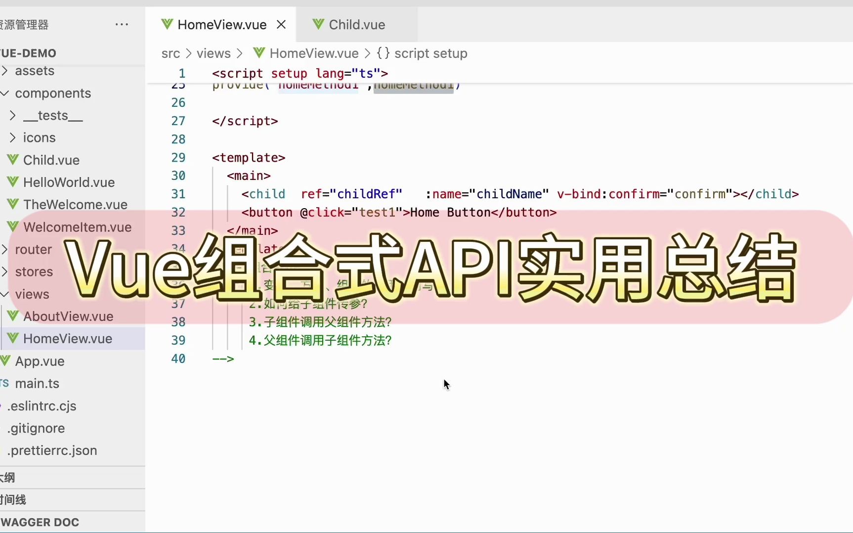The height and width of the screenshot is (533, 853).
Task: Select the HomeView.vue editor tab
Action: click(222, 24)
